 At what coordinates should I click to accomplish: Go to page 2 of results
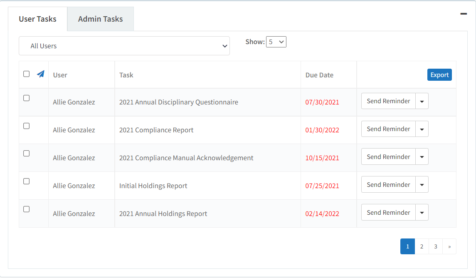coord(422,246)
